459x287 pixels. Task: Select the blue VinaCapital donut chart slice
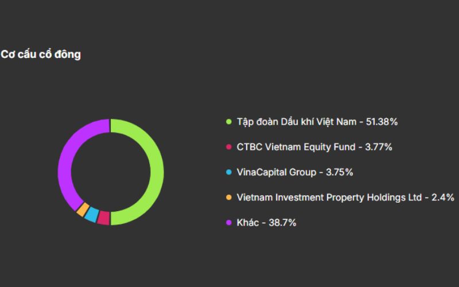point(91,214)
